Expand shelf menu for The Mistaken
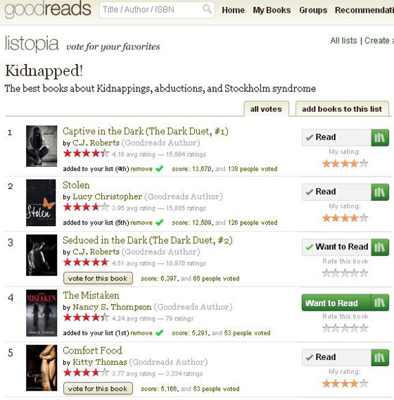This screenshot has width=394, height=400. (380, 303)
